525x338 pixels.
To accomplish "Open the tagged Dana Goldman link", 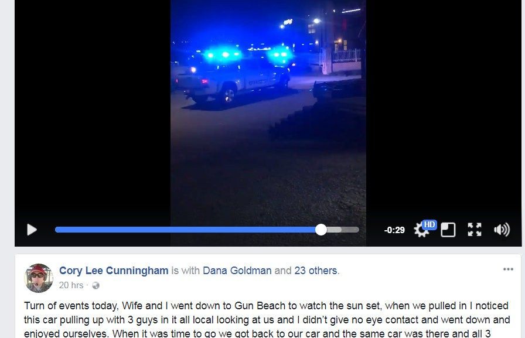I will [237, 271].
